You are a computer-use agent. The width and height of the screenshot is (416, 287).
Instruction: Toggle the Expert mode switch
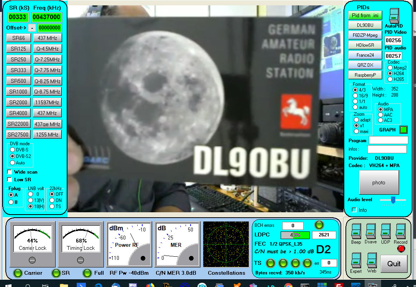356,260
